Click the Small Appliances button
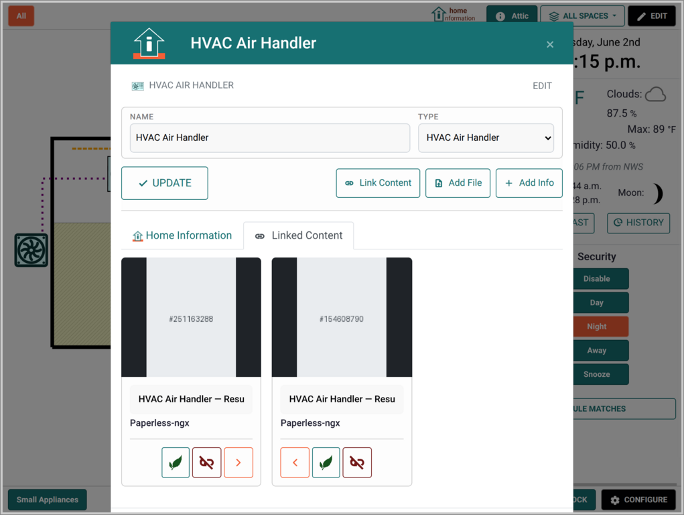The width and height of the screenshot is (684, 515). 47,500
